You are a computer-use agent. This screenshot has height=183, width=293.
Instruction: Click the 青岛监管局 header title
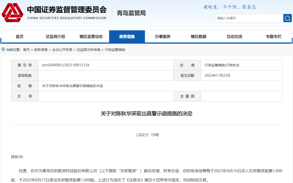pos(131,13)
